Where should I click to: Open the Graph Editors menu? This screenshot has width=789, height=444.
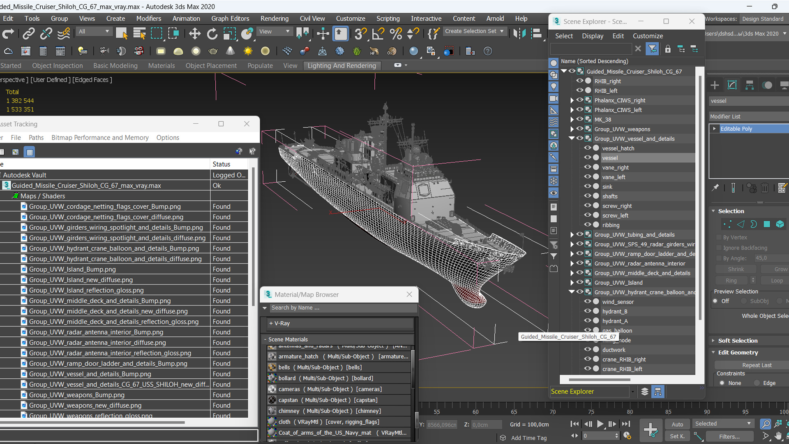point(230,18)
